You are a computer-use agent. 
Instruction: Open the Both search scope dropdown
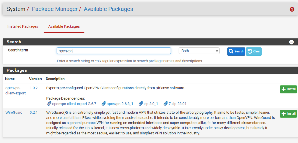(x=199, y=51)
